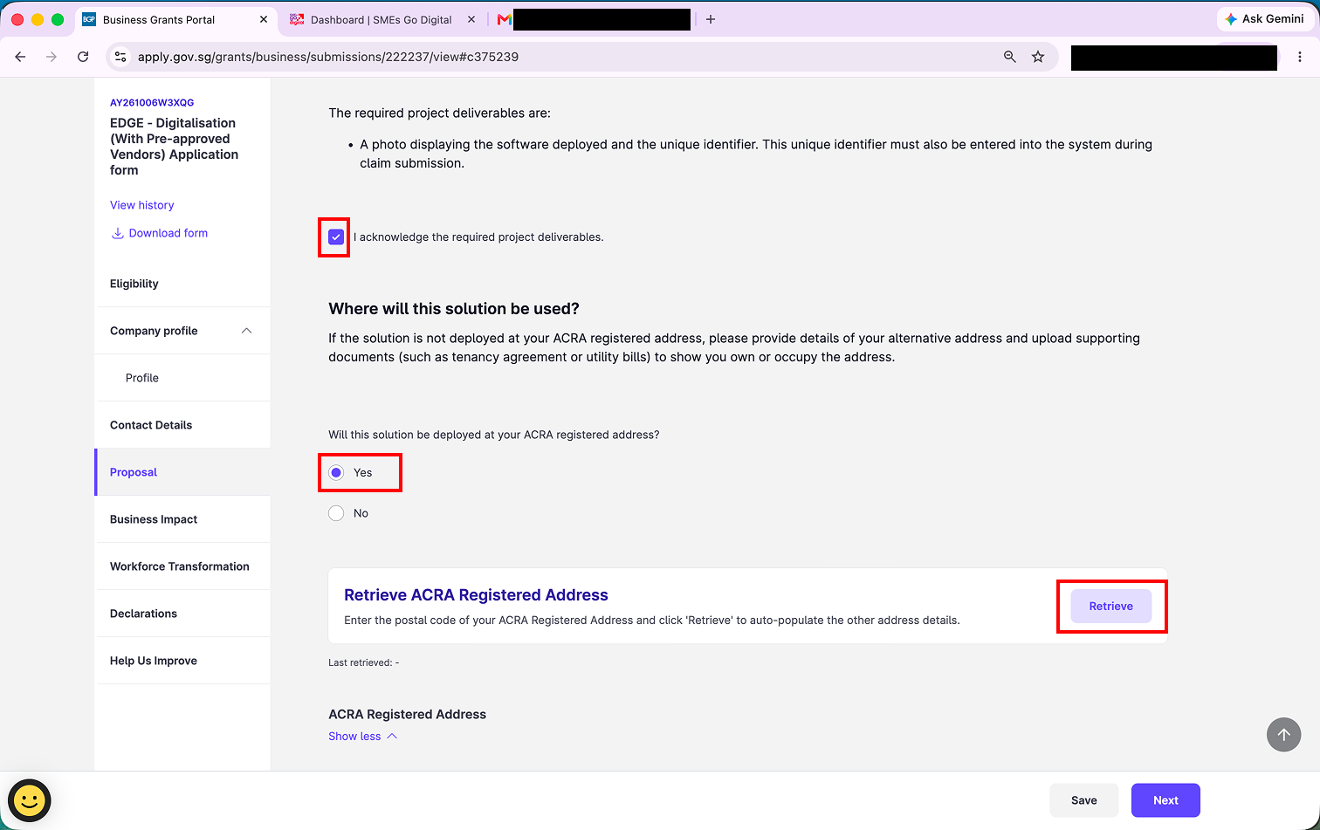Retrieve the ACRA registered address
Image resolution: width=1320 pixels, height=830 pixels.
1111,606
